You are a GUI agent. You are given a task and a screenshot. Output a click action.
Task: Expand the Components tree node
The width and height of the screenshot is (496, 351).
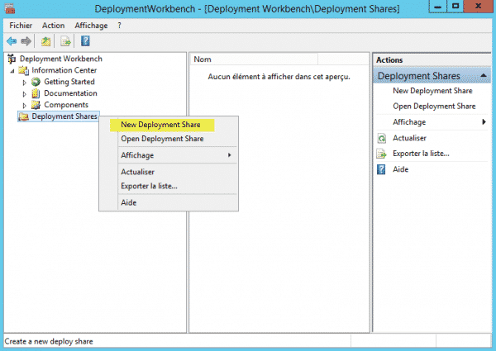[x=24, y=105]
